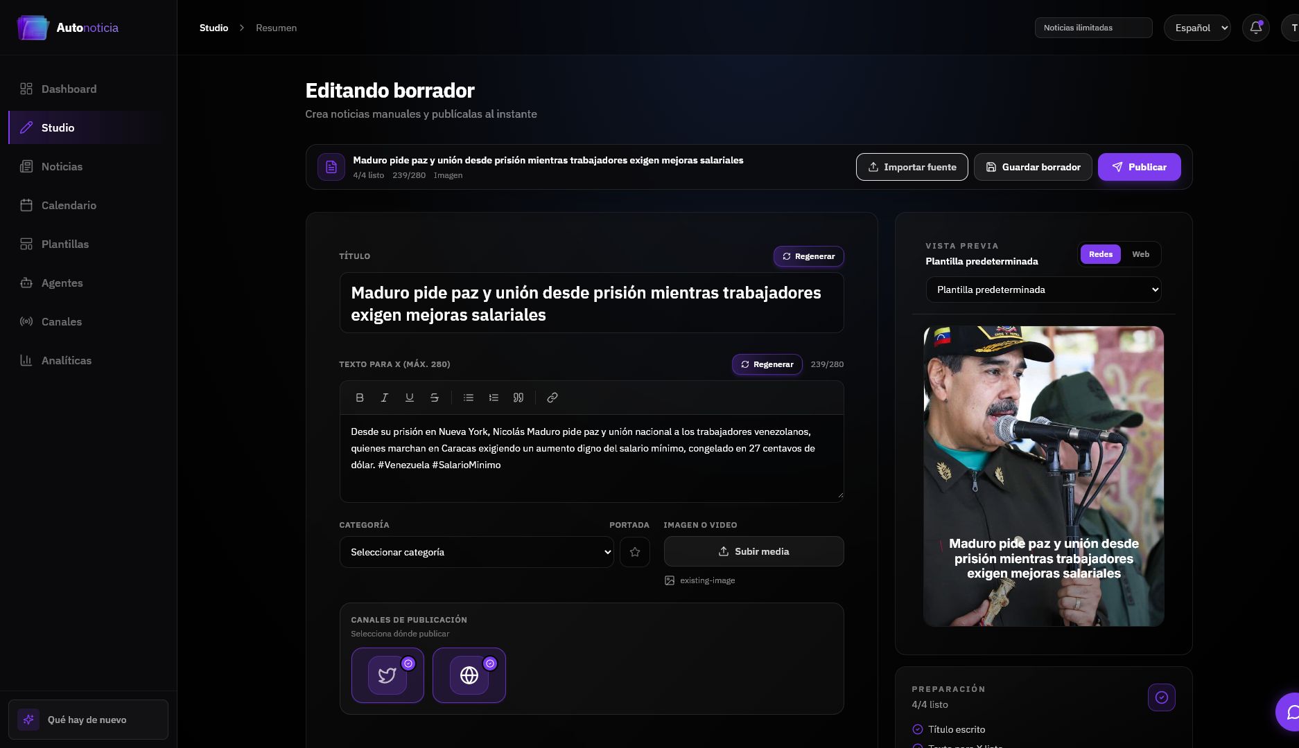1299x748 pixels.
Task: Regenerate the Texto para X
Action: coord(767,364)
